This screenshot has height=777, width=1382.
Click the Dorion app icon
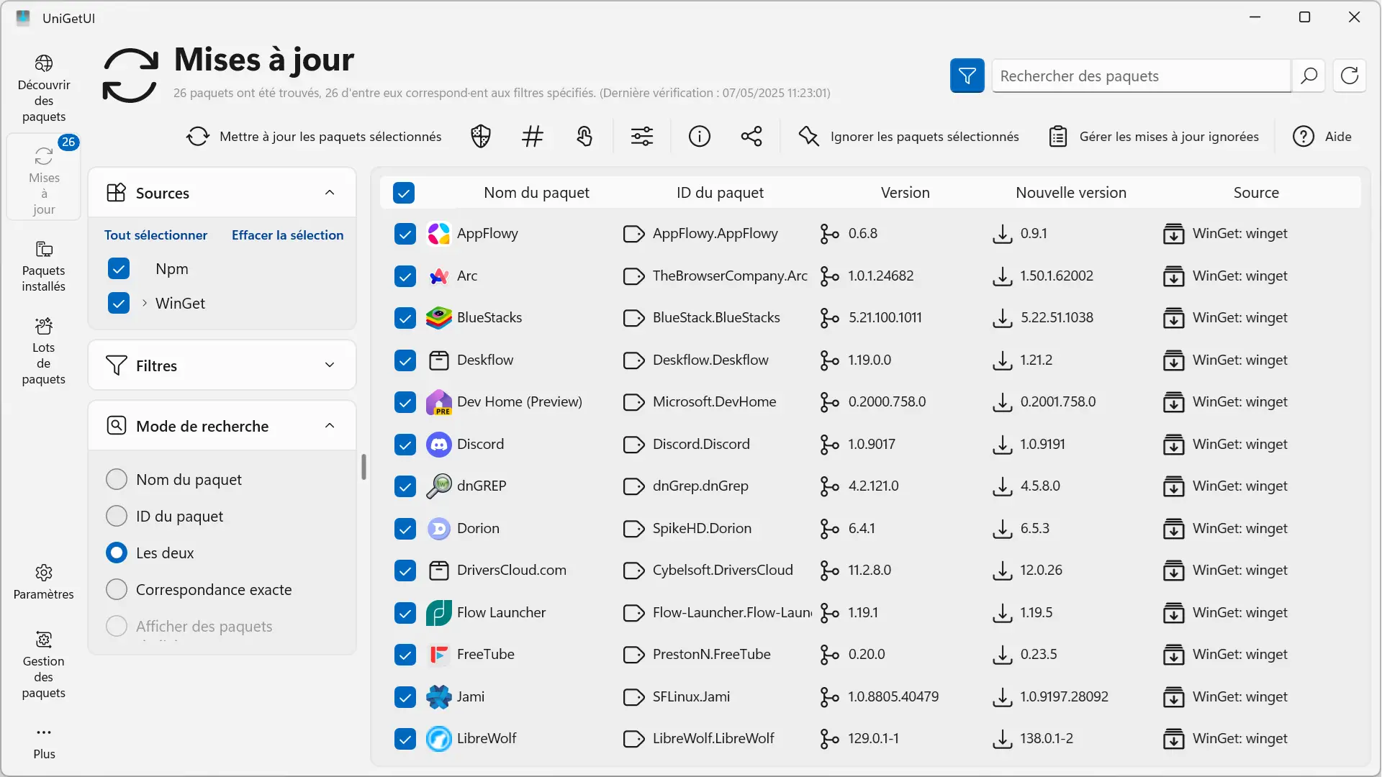(x=439, y=529)
